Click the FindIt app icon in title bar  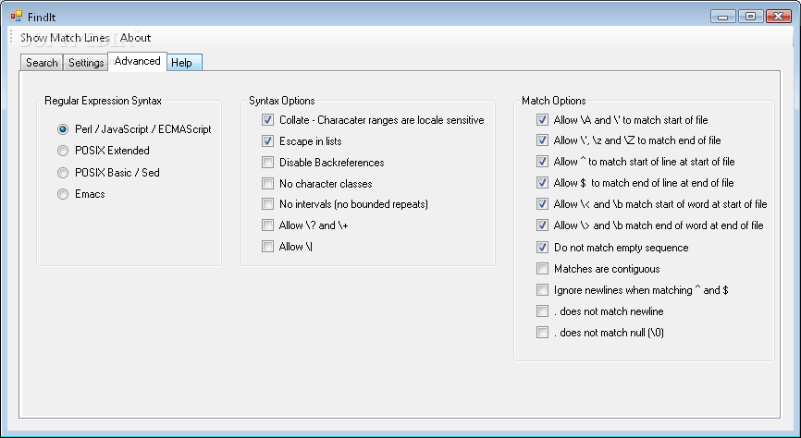pos(17,17)
